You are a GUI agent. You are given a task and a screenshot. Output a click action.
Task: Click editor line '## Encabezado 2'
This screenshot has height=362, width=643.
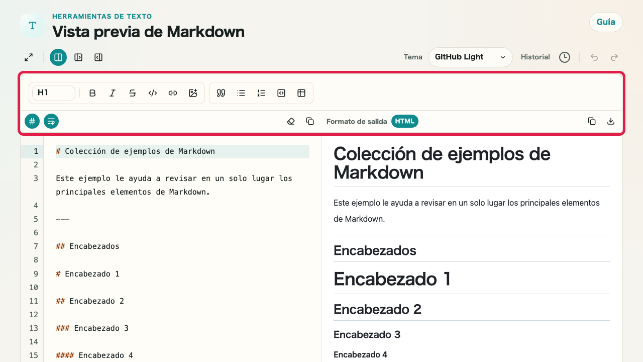90,301
